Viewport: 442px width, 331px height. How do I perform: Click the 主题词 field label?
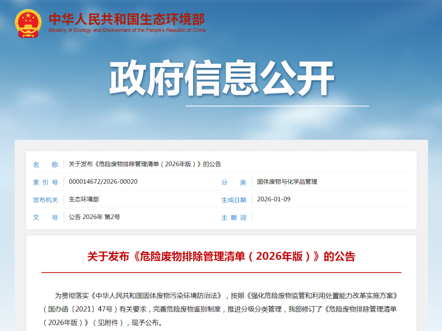click(234, 217)
